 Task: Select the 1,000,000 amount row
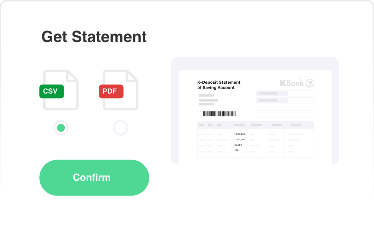coord(256,134)
